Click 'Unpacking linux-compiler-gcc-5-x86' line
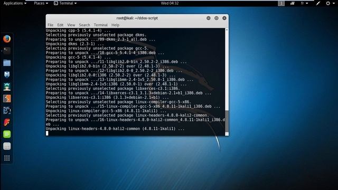This screenshot has width=338, height=190. (106, 111)
